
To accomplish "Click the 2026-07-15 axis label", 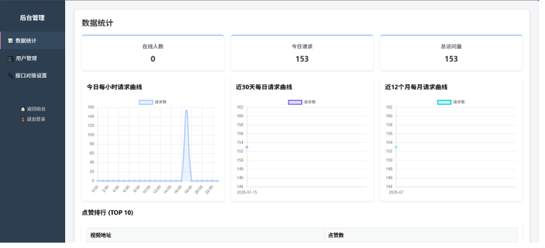I will (247, 192).
